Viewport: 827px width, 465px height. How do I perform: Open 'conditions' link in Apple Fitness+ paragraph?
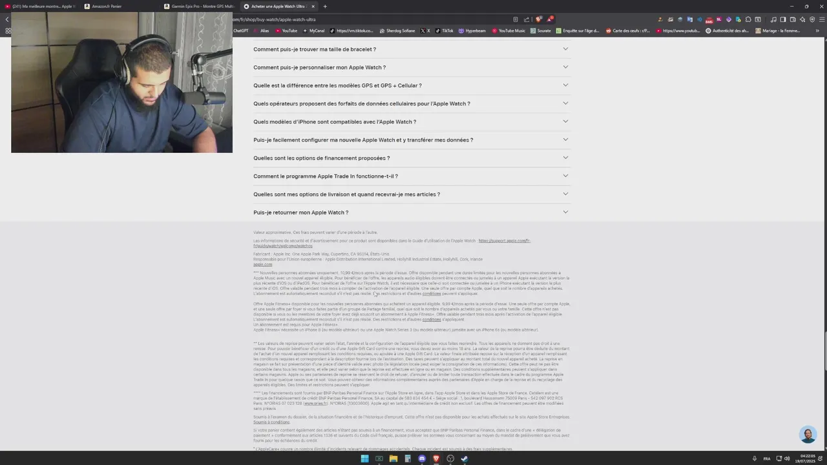[432, 319]
